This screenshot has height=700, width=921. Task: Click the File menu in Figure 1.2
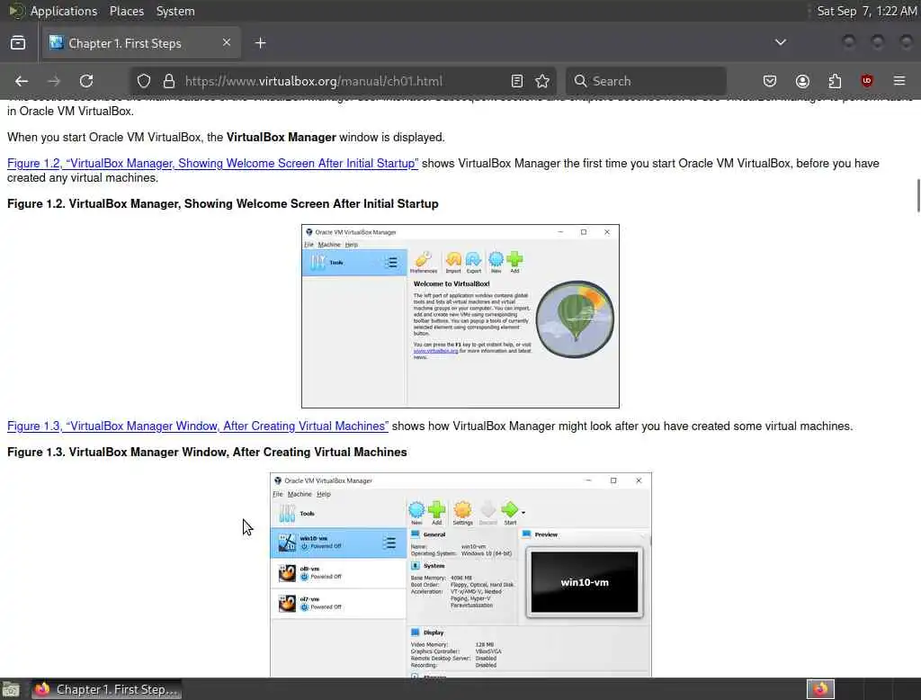(x=309, y=245)
